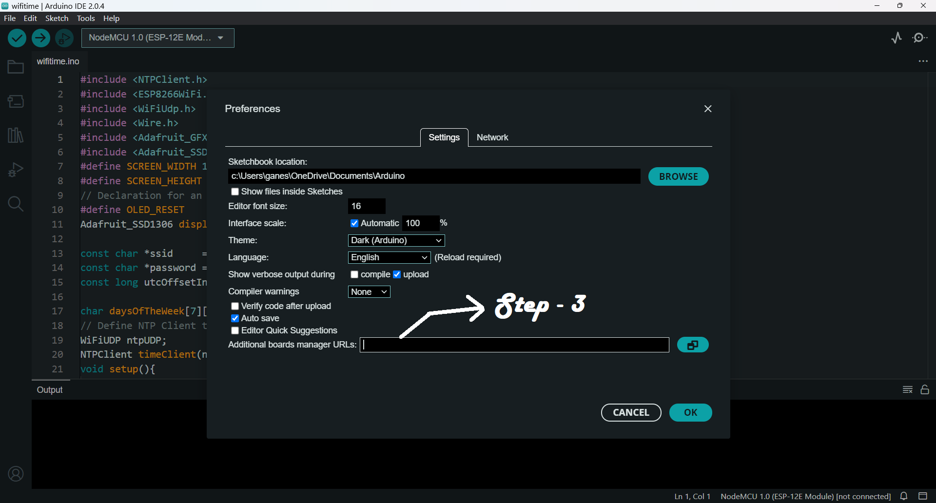
Task: Click the copy icon beside boards manager URLs
Action: pos(693,345)
